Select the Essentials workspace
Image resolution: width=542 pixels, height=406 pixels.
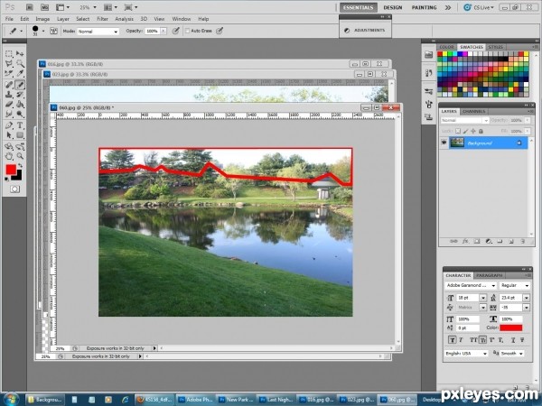358,7
